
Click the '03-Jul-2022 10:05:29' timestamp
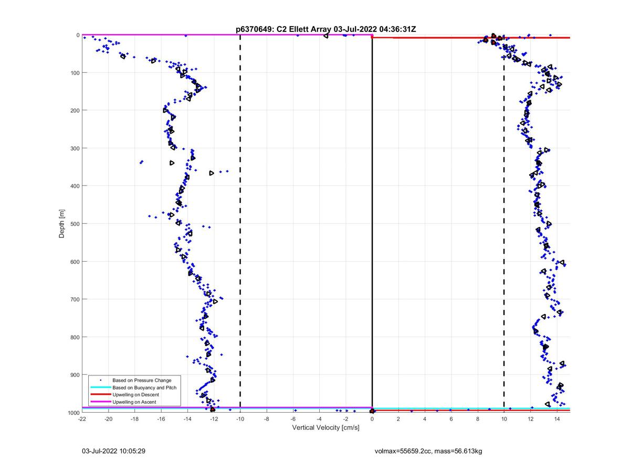pos(113,451)
